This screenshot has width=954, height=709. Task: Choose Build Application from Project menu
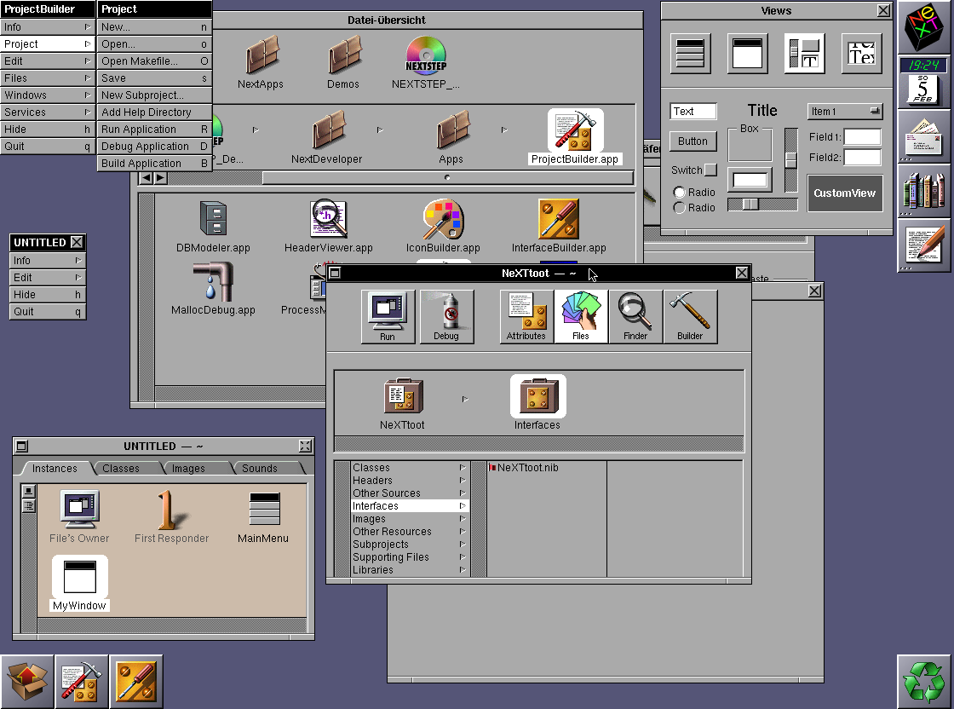pyautogui.click(x=154, y=163)
